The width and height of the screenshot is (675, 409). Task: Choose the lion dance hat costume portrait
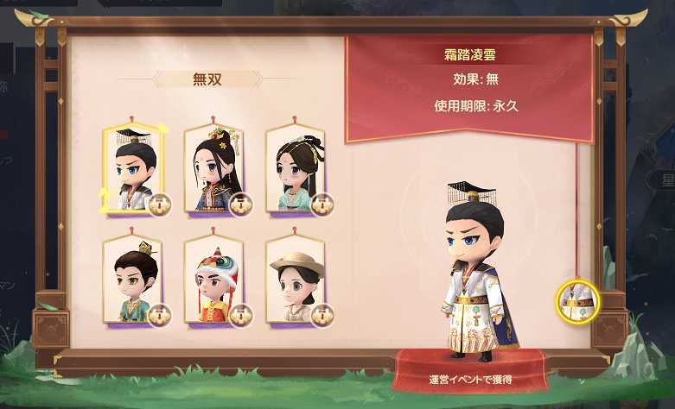click(x=214, y=280)
